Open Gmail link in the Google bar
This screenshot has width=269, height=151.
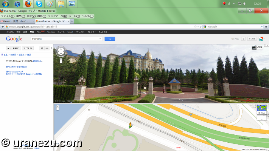click(x=70, y=32)
